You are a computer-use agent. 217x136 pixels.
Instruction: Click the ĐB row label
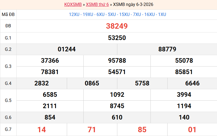point(8,26)
